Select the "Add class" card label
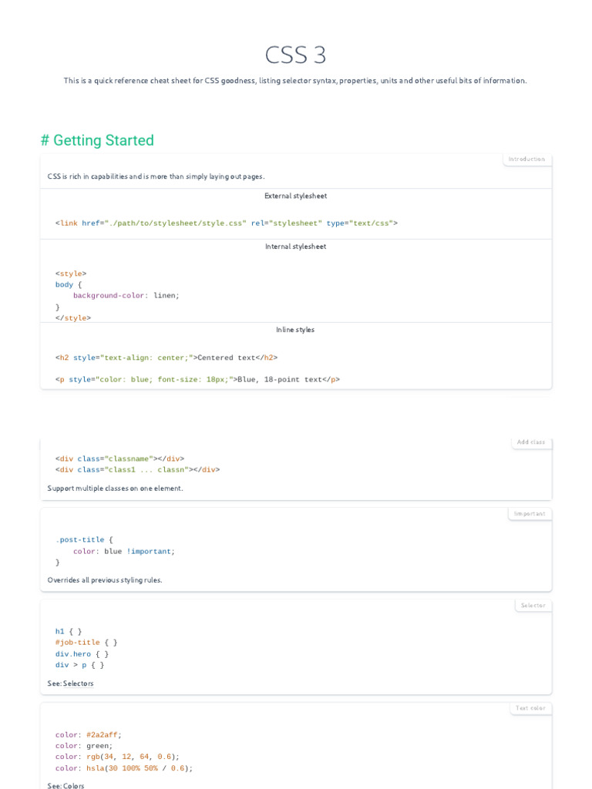 (530, 442)
